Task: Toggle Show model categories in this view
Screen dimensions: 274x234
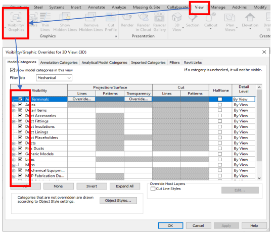Action: (x=12, y=70)
